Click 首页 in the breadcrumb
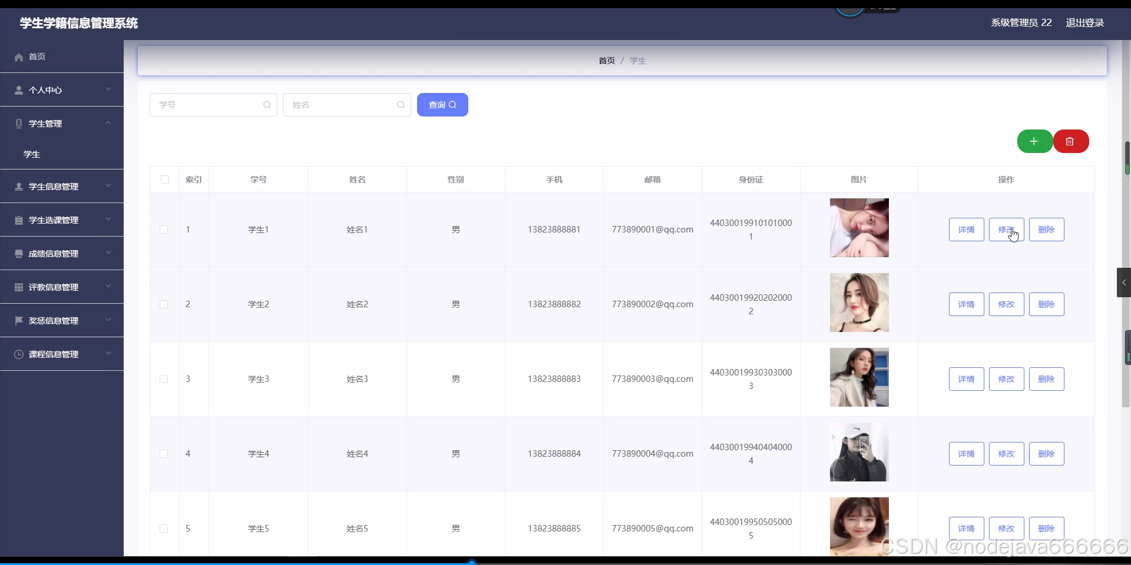This screenshot has height=565, width=1131. (x=607, y=61)
